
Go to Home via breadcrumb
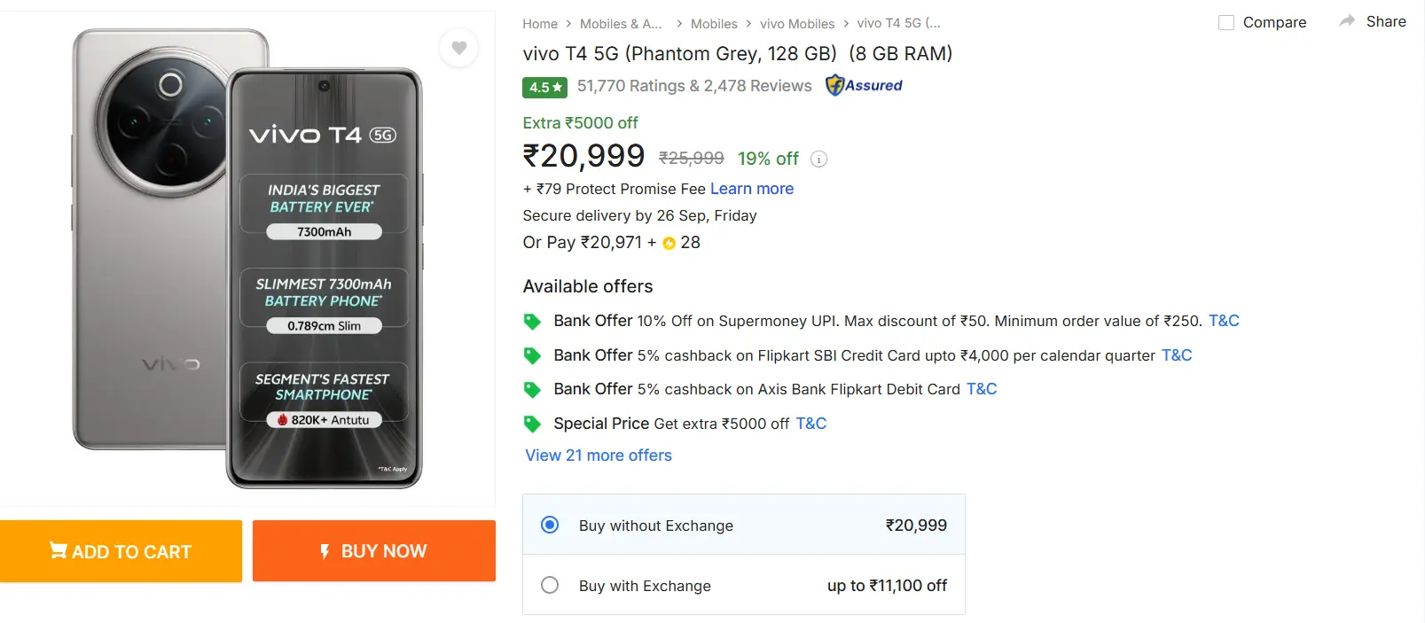click(x=540, y=24)
